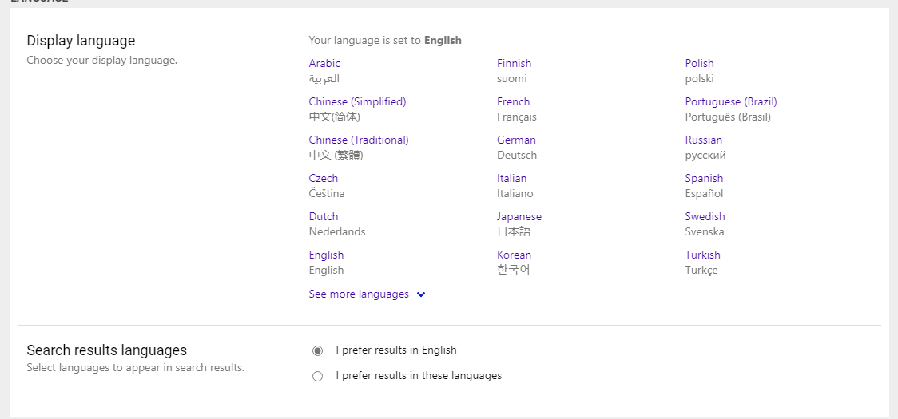Switch to Italian display language

click(x=512, y=179)
